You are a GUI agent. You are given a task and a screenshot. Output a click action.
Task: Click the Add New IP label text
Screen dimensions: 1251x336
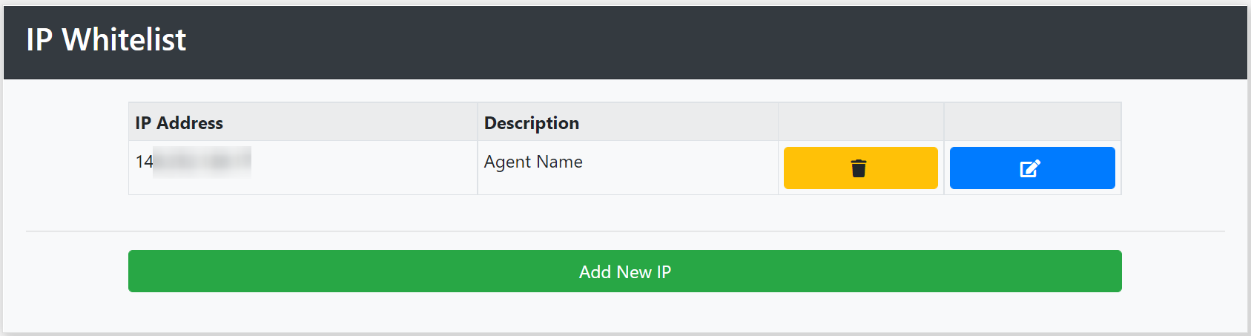(625, 272)
